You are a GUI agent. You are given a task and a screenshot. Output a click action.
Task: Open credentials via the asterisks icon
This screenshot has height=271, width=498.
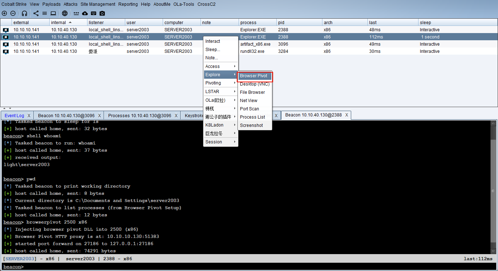[76, 13]
